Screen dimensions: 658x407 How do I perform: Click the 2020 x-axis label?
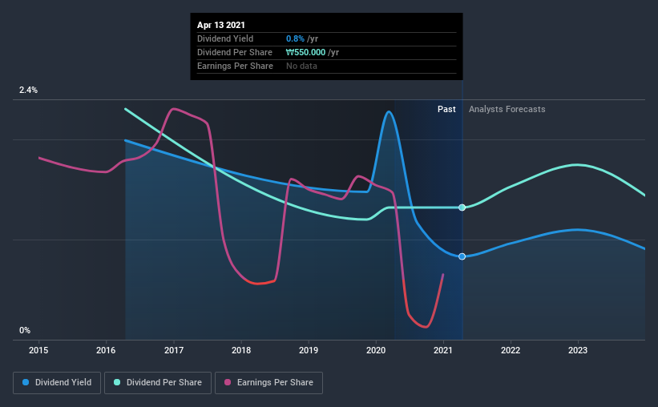[376, 350]
